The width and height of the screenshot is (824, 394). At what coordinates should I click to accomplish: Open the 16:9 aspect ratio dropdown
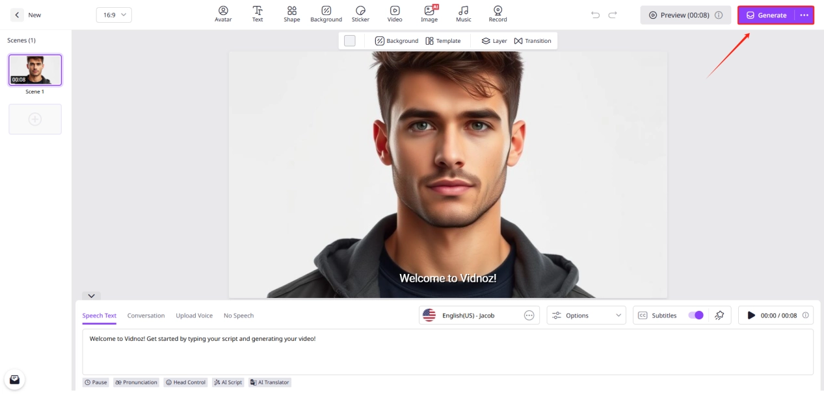point(114,15)
